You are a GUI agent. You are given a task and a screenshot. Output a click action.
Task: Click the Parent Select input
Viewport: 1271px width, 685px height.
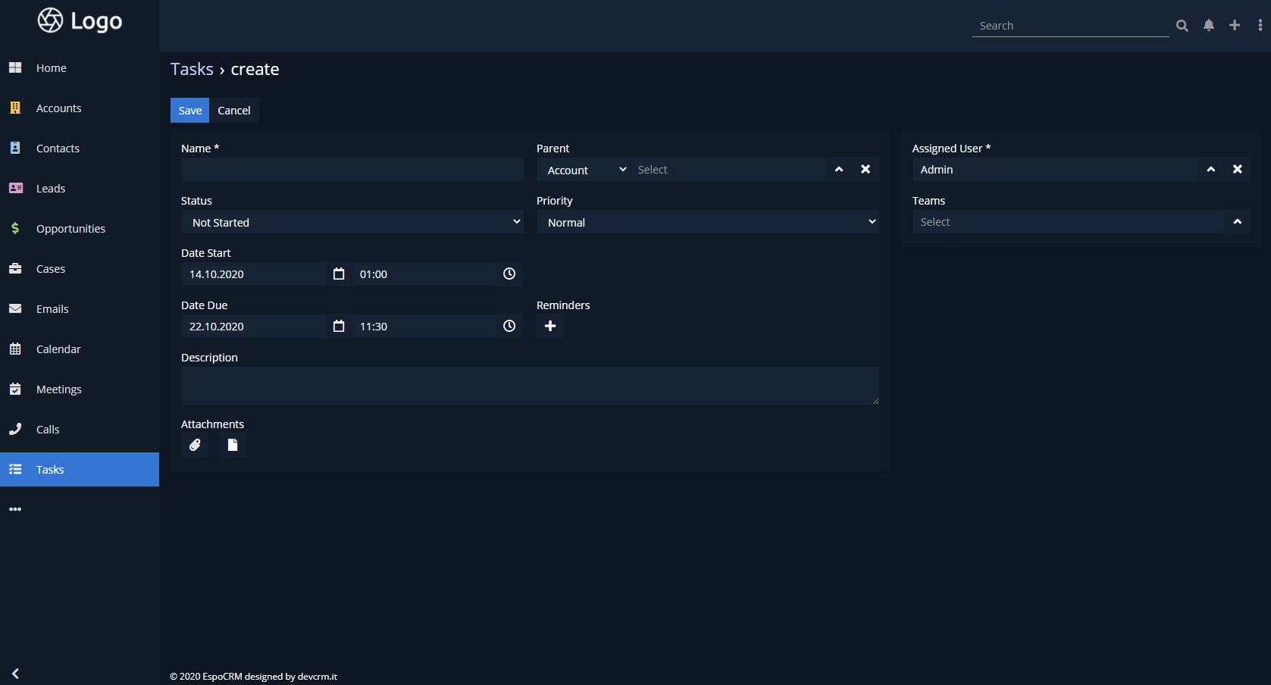tap(728, 170)
